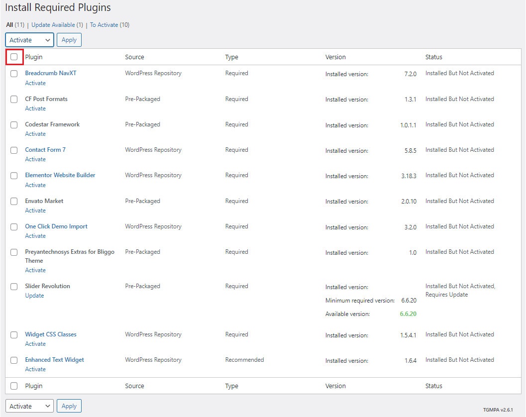Activate the Envato Market plugin
Screen dimensions: 526x417
point(35,210)
